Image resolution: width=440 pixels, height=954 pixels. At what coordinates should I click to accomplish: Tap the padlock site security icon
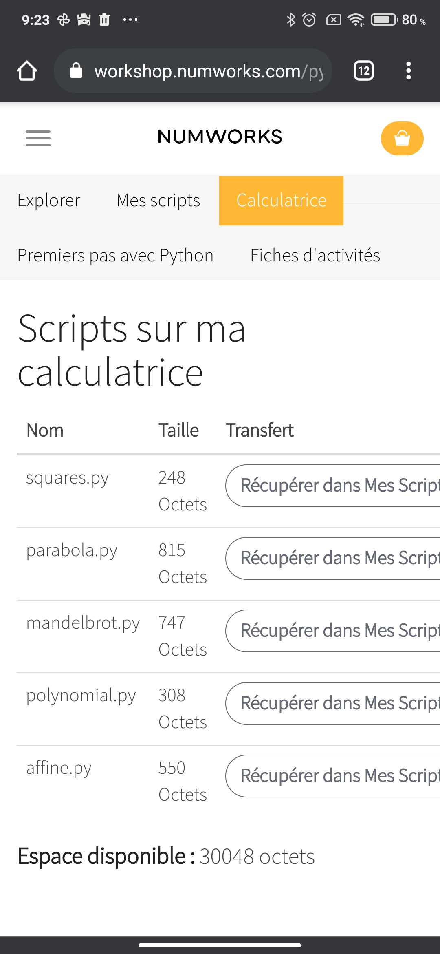(x=76, y=71)
